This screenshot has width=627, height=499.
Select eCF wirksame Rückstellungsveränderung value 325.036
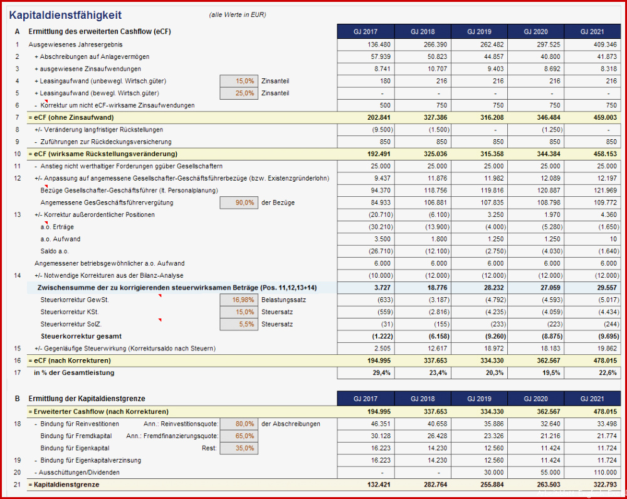click(422, 154)
